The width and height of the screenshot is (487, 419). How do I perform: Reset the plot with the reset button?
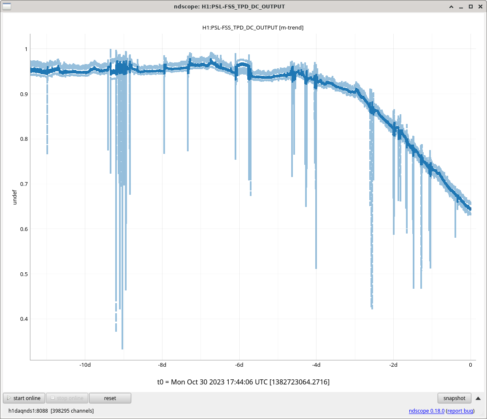point(110,398)
